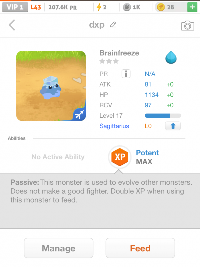The image size is (200, 267).
Task: Tap the lightning energy counter
Action: [101, 7]
